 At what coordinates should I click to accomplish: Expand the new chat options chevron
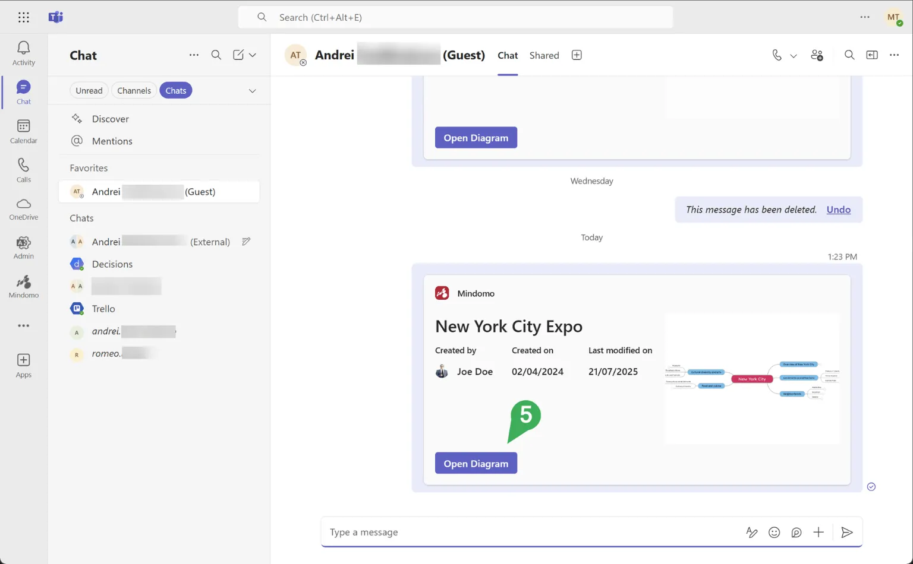click(253, 55)
